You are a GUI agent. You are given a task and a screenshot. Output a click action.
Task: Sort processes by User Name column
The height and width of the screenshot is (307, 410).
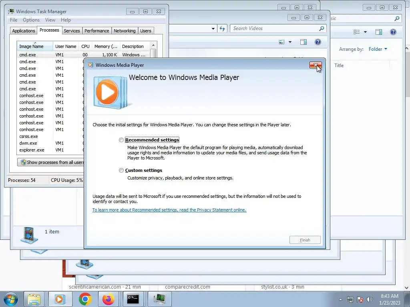pos(66,46)
